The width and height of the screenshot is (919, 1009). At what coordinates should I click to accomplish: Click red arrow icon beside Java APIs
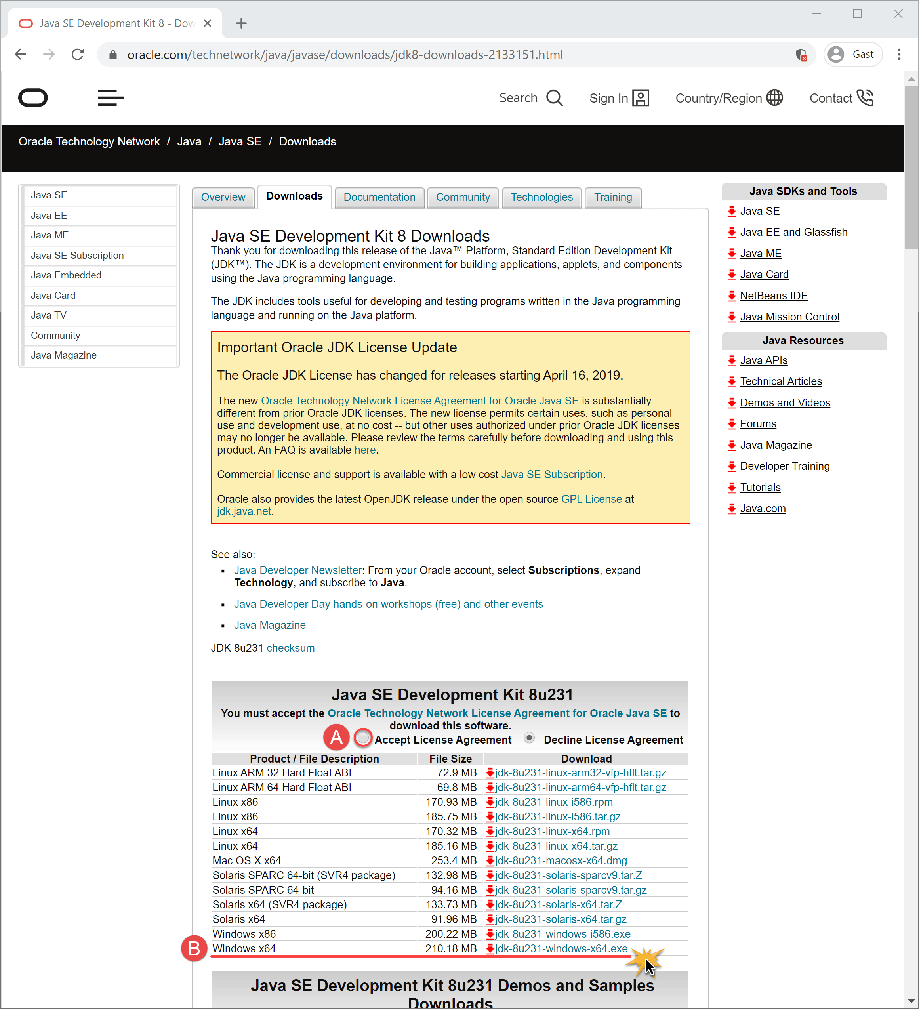coord(732,360)
